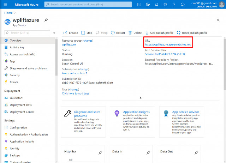Viewport: 226px width, 163px height.
Task: Click Browse in the command bar
Action: (71, 33)
